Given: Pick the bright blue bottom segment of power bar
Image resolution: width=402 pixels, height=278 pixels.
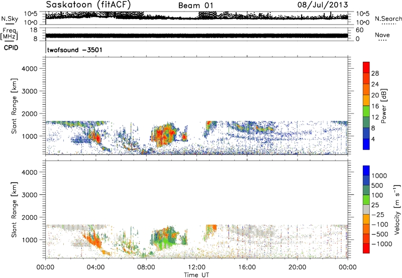Looking at the screenshot, I should click(x=366, y=144).
